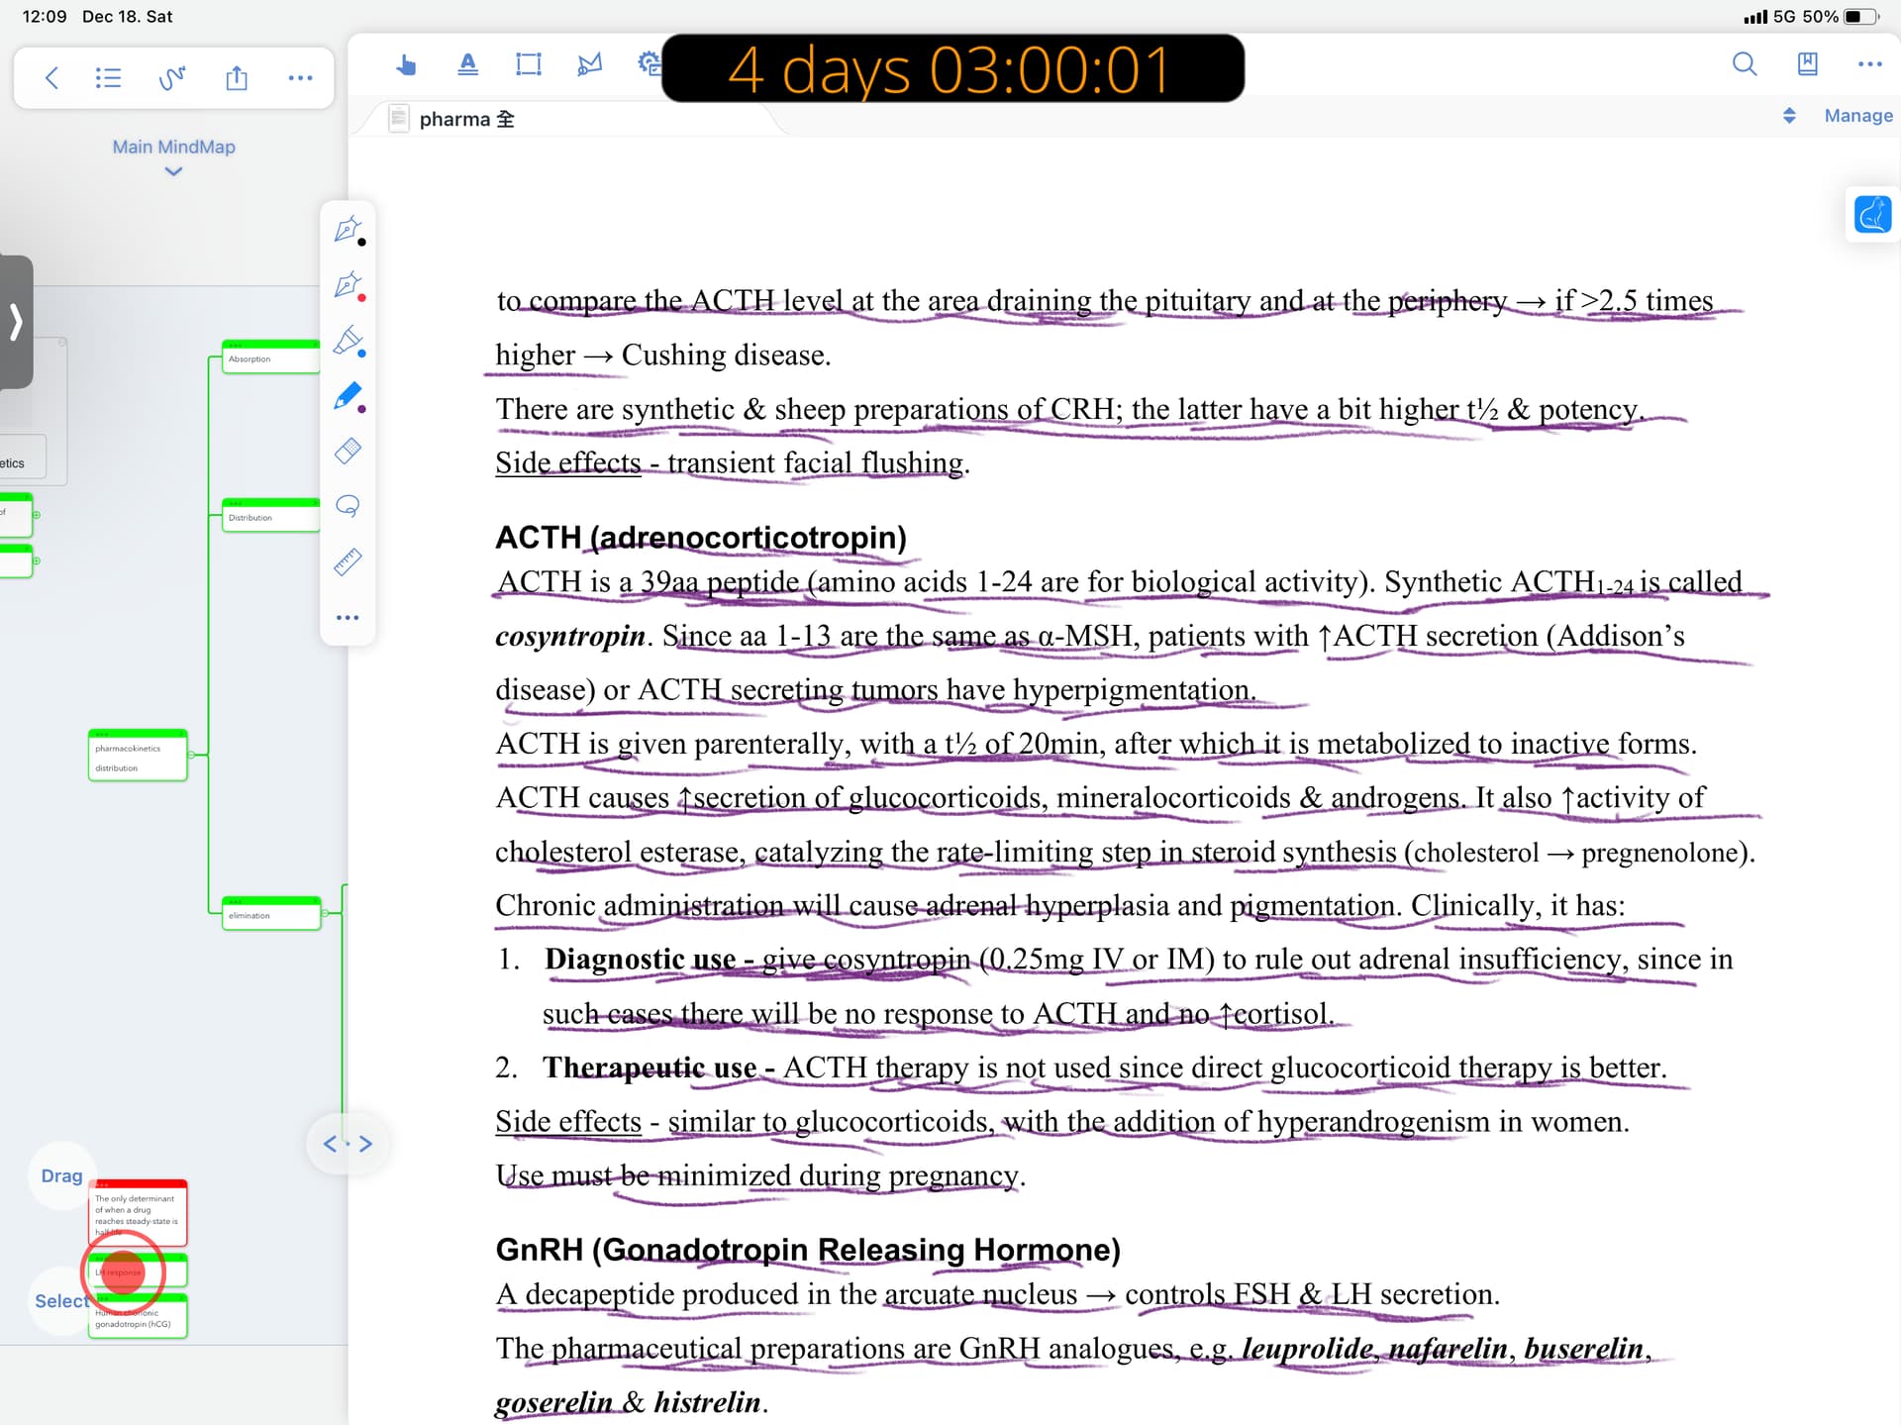Click the drug name histrelin
This screenshot has width=1901, height=1425.
tap(707, 1402)
